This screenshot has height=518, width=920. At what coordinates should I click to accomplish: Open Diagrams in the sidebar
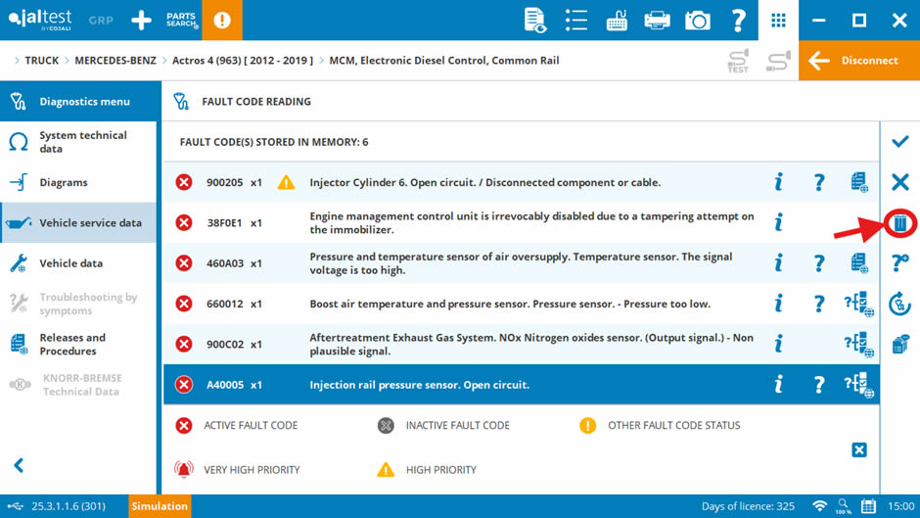pos(78,182)
